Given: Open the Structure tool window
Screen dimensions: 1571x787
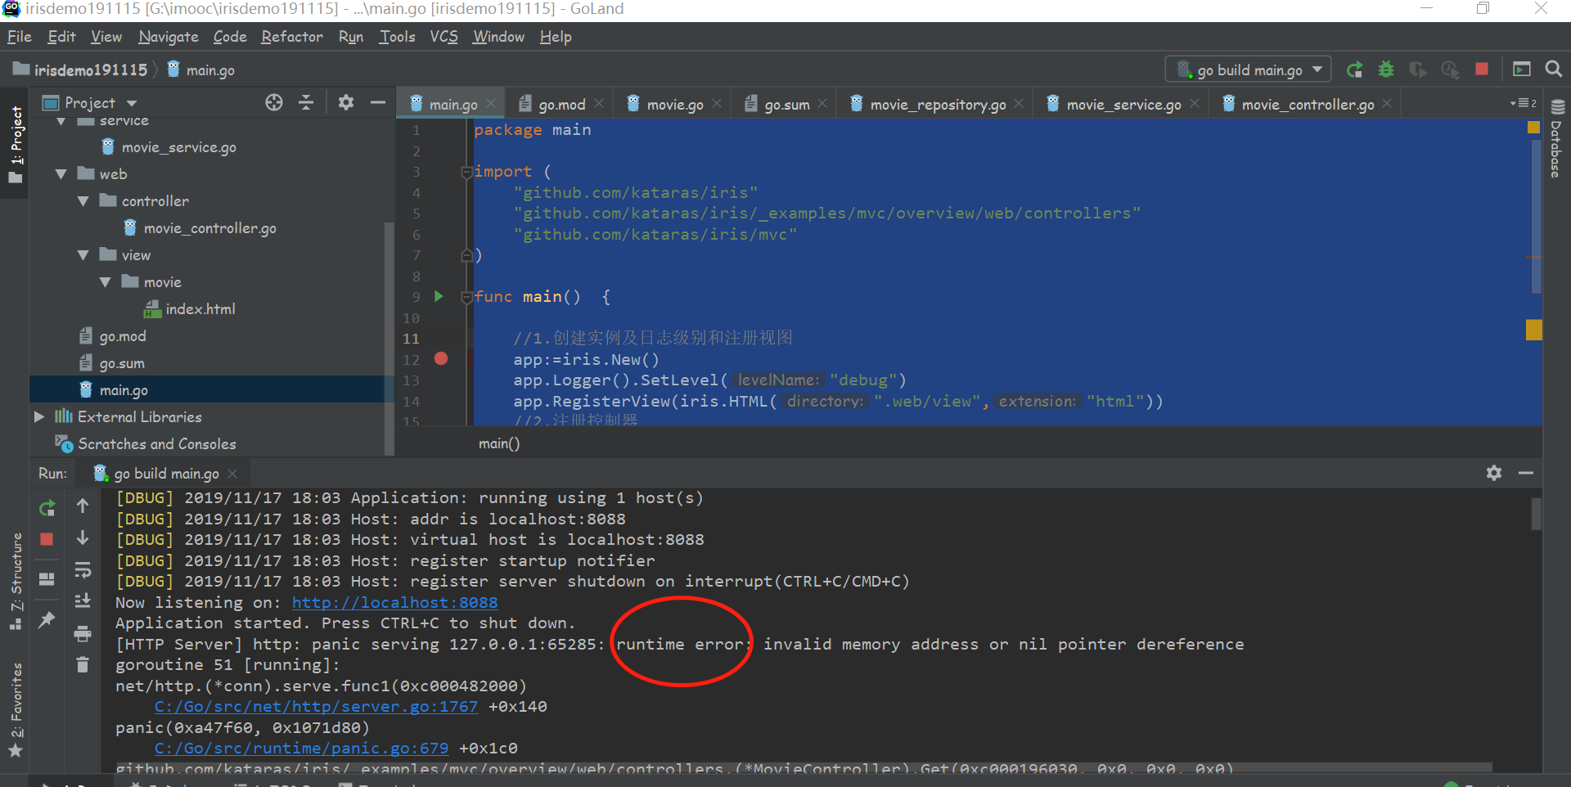Looking at the screenshot, I should [x=16, y=581].
